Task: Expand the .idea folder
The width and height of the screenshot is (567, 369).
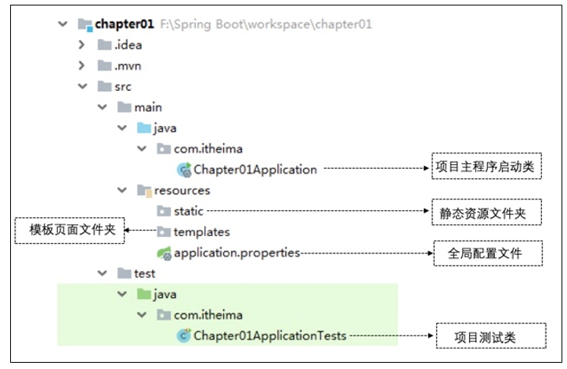Action: [81, 45]
